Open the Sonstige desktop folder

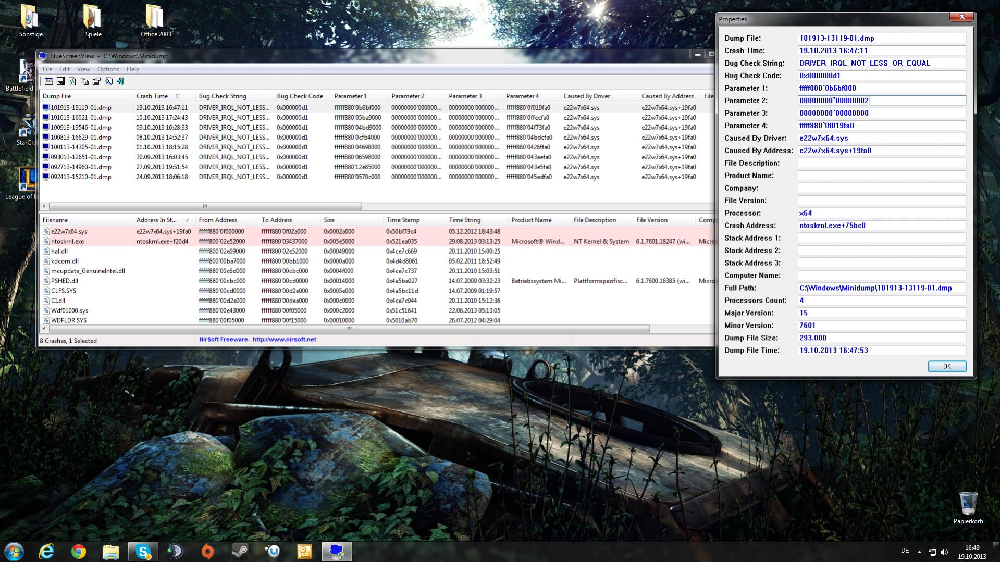(31, 21)
